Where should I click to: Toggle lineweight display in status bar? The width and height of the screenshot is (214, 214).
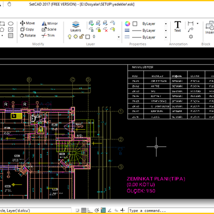[x=116, y=211]
